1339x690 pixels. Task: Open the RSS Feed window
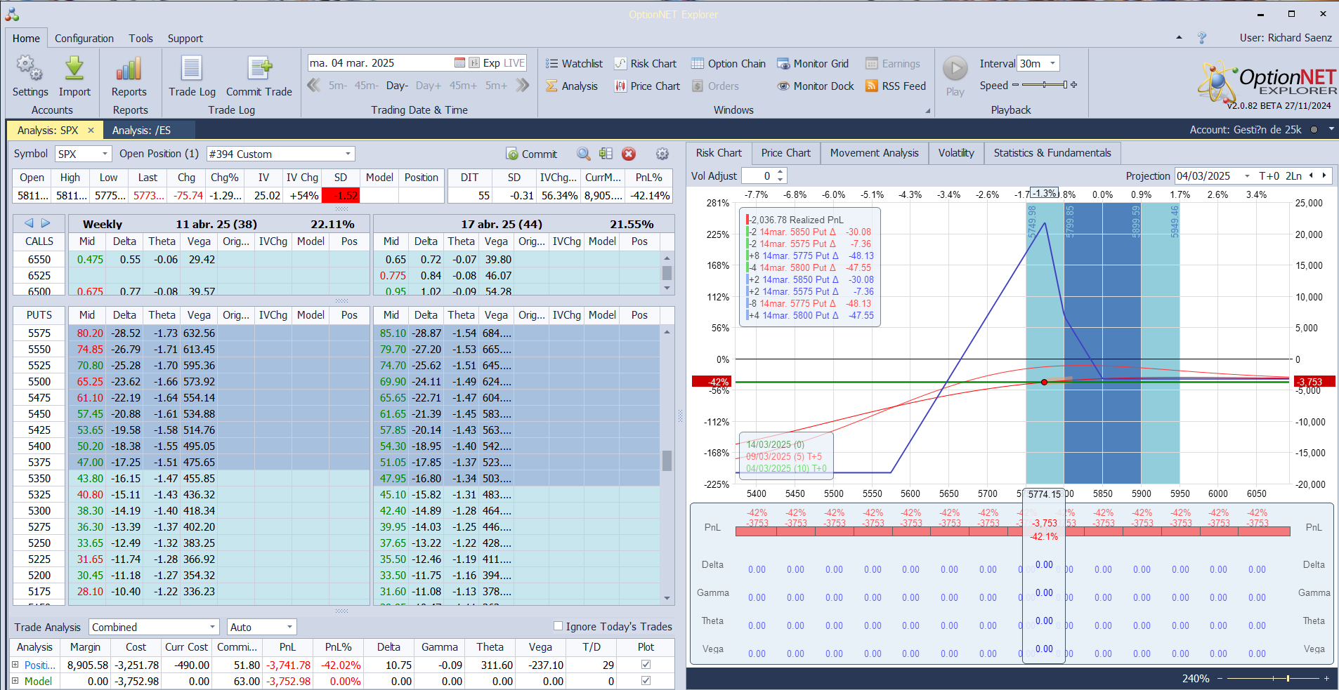pos(896,86)
